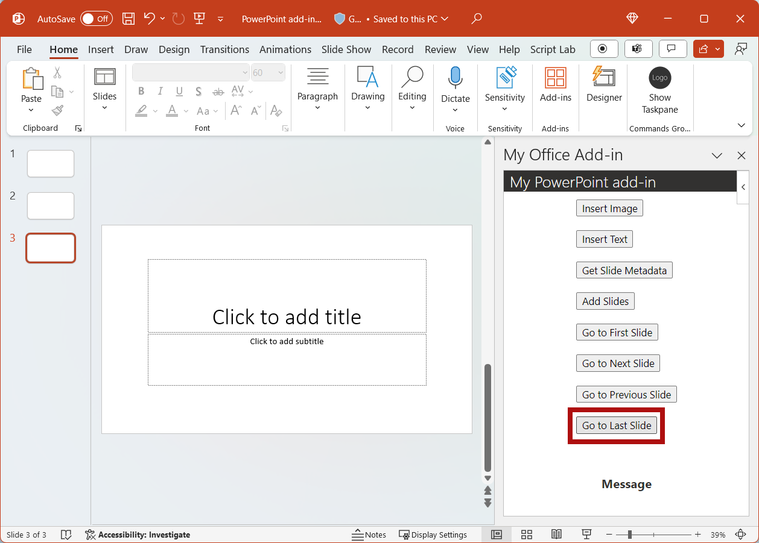Toggle Italic formatting
The width and height of the screenshot is (759, 543).
160,92
